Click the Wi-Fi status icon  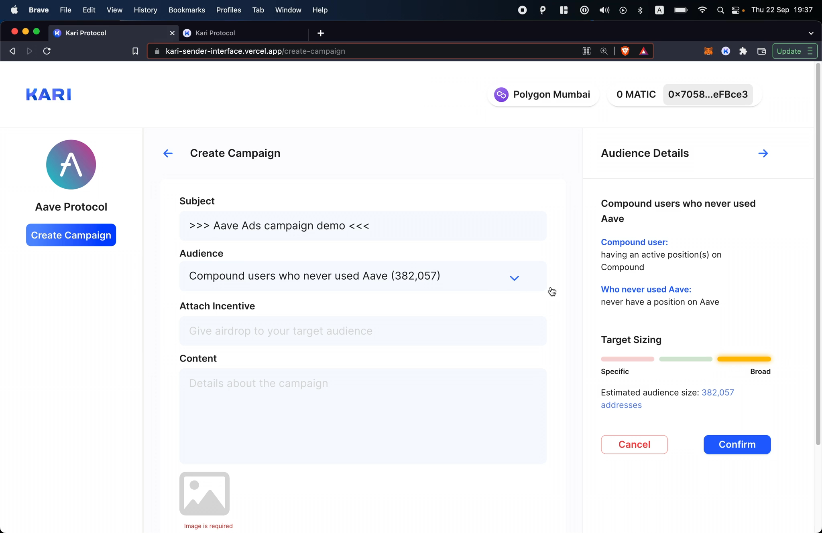pos(702,10)
